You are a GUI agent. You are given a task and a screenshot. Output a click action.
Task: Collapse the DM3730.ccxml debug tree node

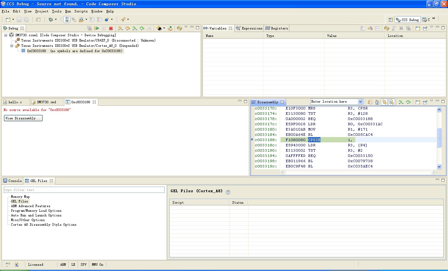6,35
